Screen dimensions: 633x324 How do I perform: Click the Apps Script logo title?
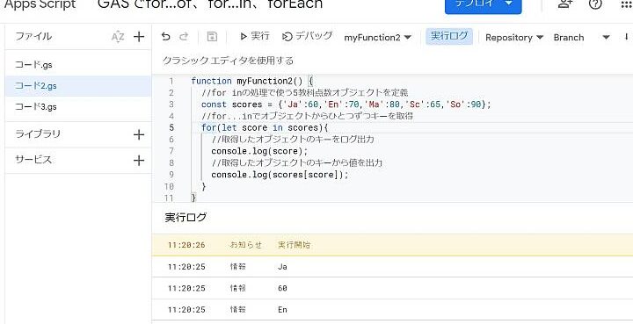pyautogui.click(x=40, y=4)
